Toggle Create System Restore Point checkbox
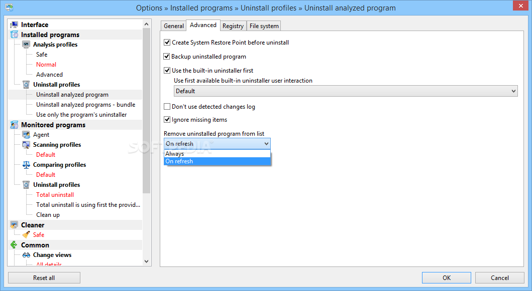The image size is (532, 291). [x=167, y=42]
